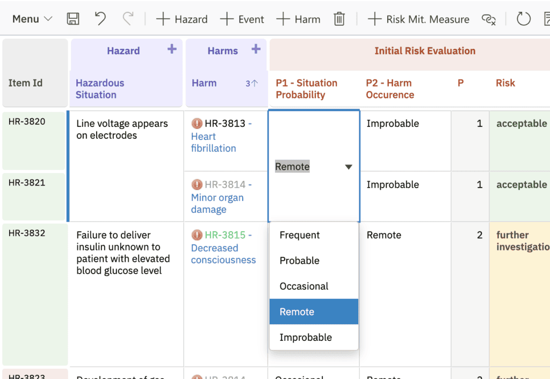Click the unlink chain icon

pyautogui.click(x=489, y=19)
